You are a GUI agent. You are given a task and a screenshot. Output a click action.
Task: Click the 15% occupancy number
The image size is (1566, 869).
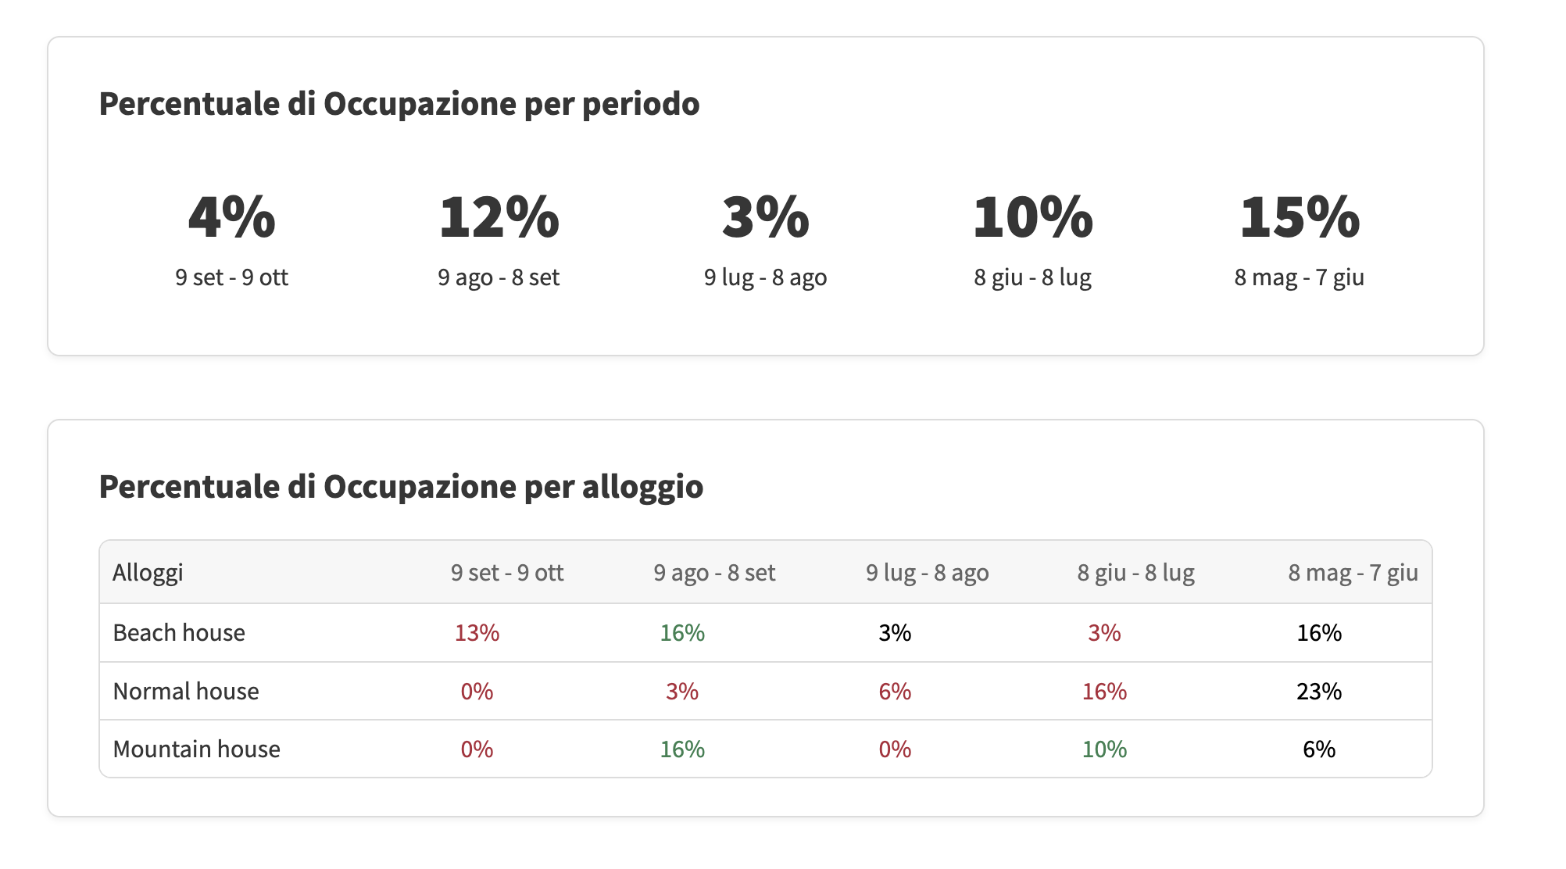[x=1300, y=217]
